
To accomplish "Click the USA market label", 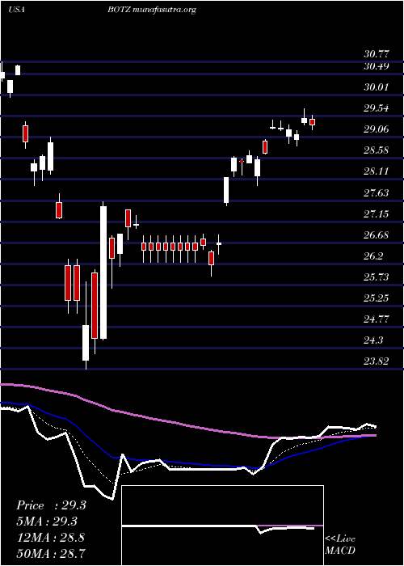I will coord(16,10).
